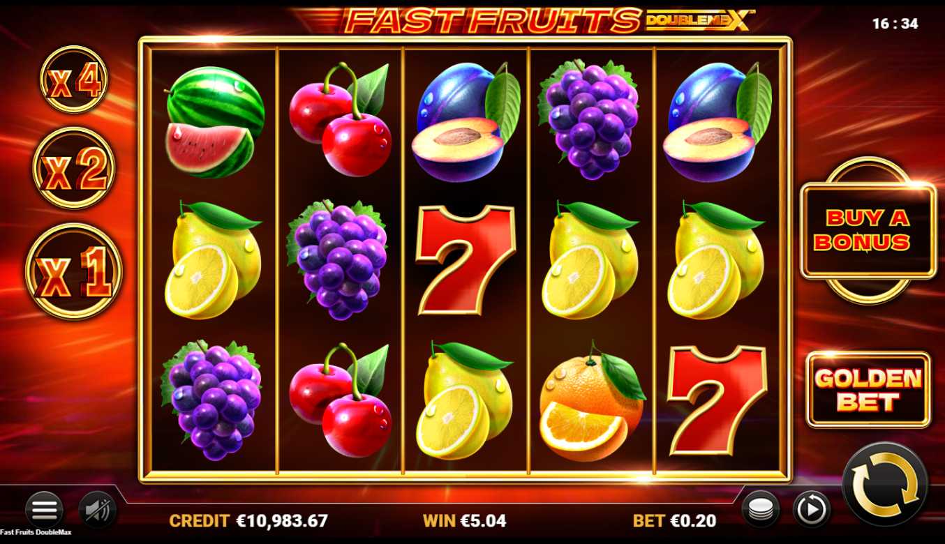Select the x1 multiplier badge
Viewport: 945px width, 544px height.
pos(73,271)
